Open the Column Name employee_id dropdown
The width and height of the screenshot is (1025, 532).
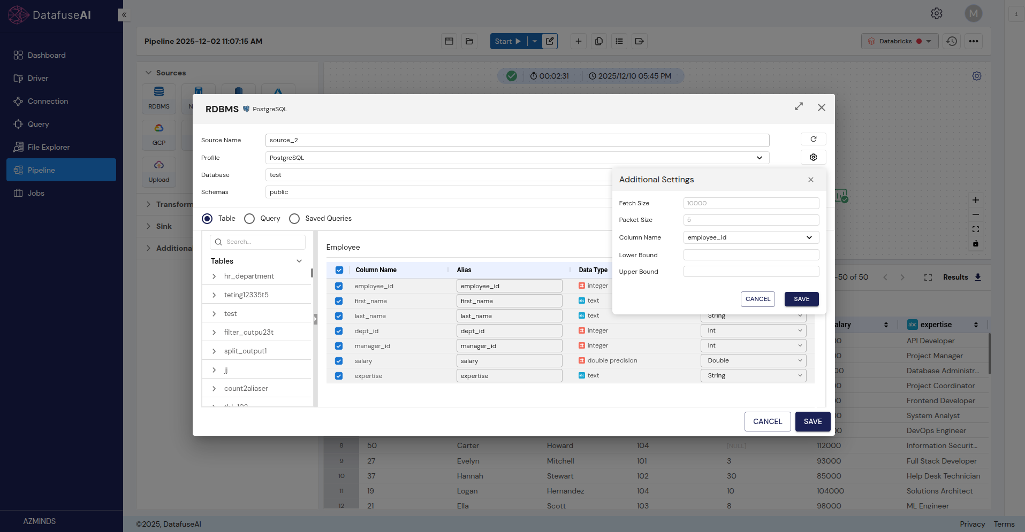(750, 237)
